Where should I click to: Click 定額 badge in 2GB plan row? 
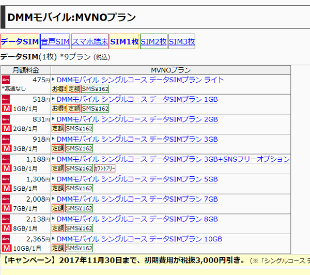pos(58,128)
